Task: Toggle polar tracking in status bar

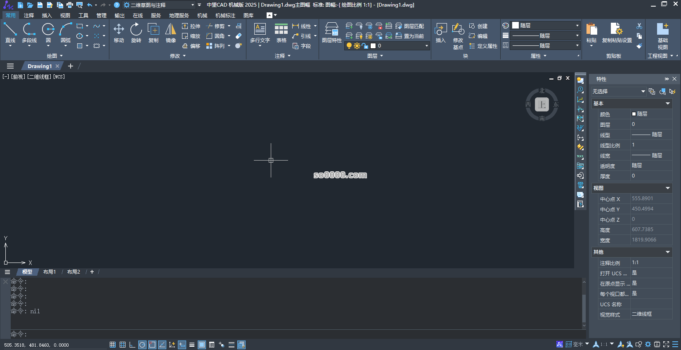Action: point(142,345)
